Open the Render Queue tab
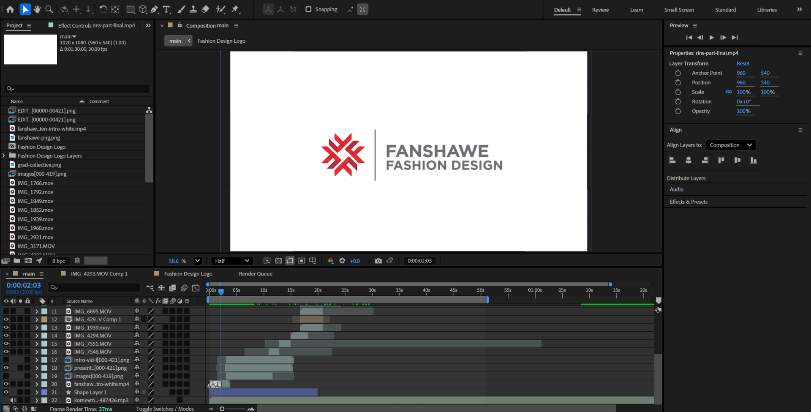The height and width of the screenshot is (412, 811). point(256,274)
